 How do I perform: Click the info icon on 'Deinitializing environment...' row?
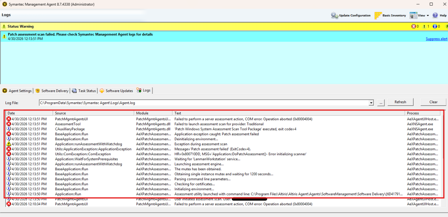pyautogui.click(x=9, y=139)
